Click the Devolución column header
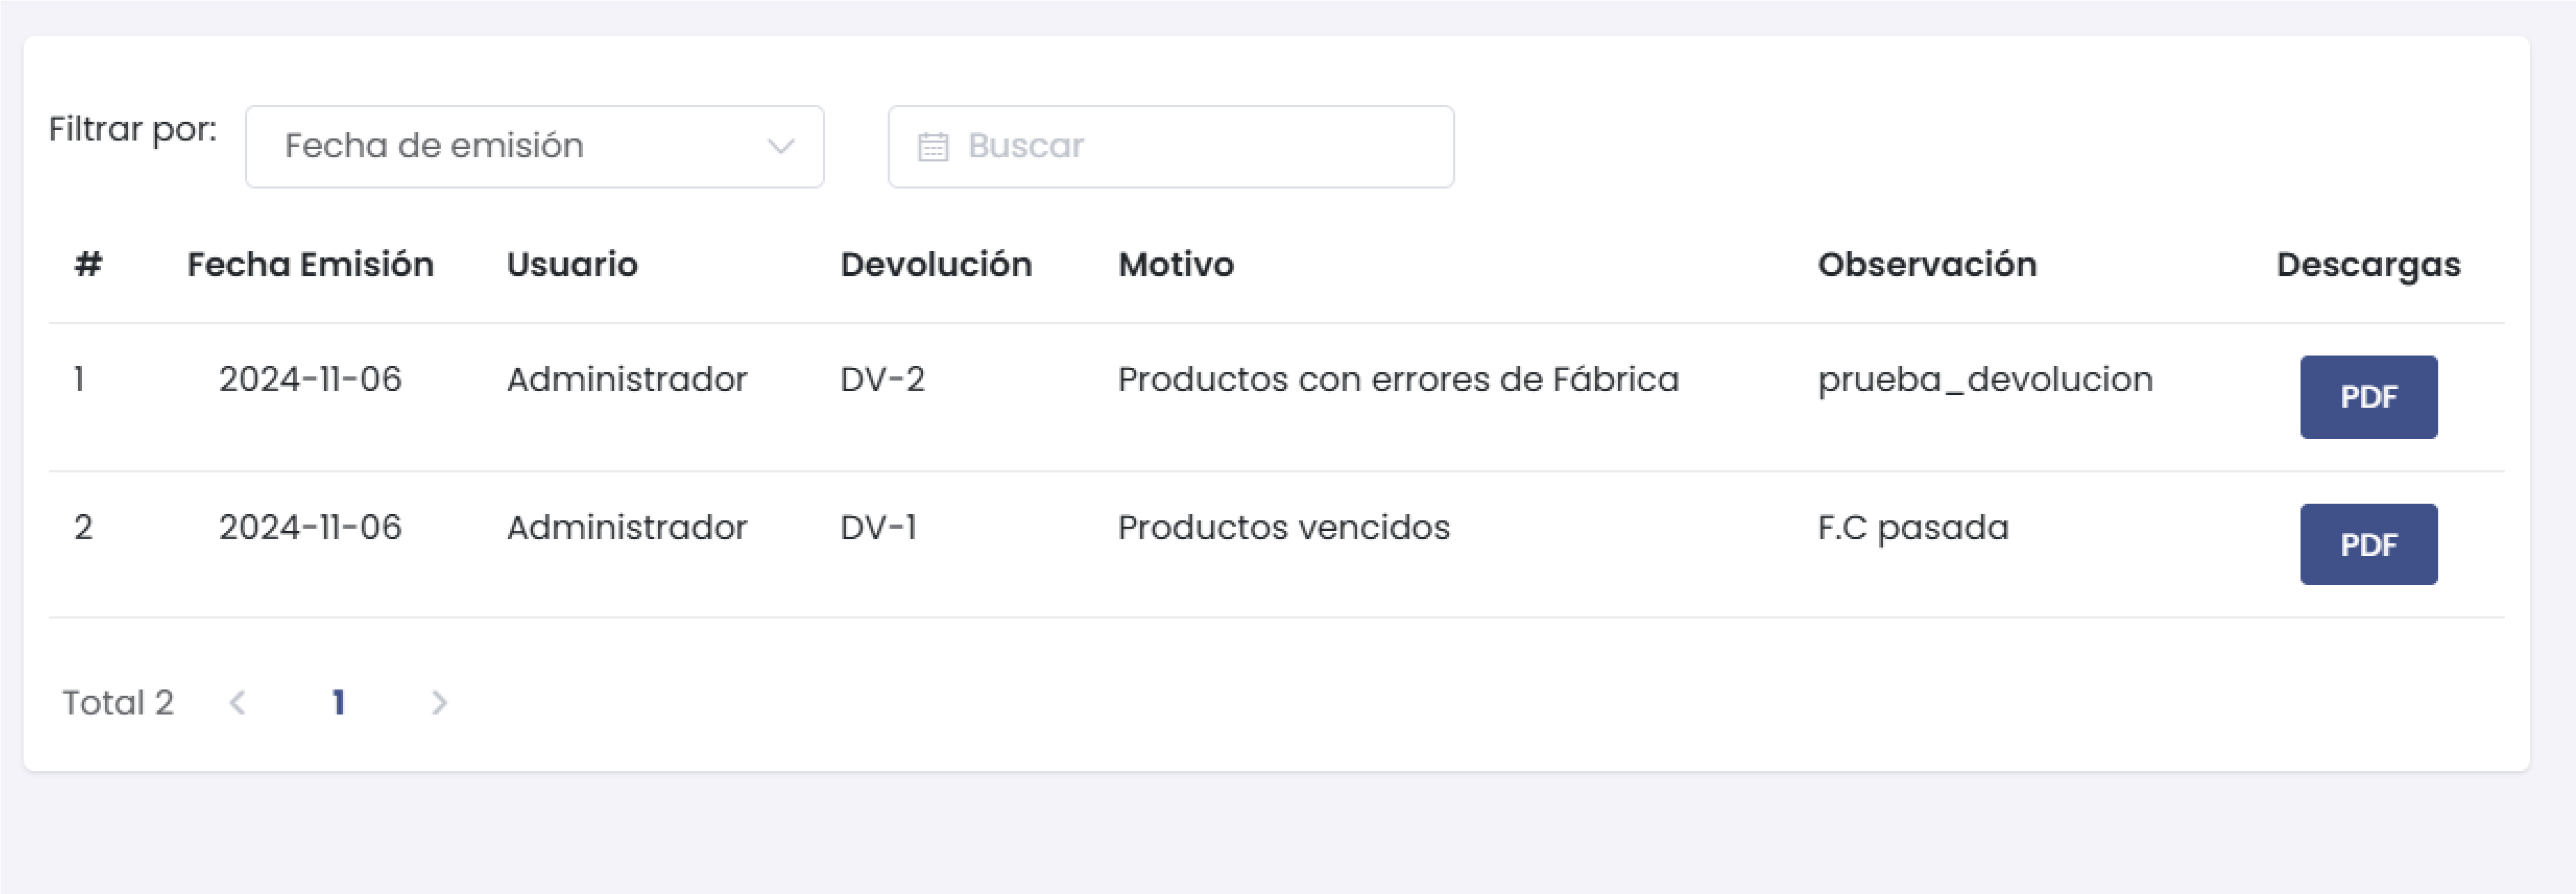 tap(936, 263)
